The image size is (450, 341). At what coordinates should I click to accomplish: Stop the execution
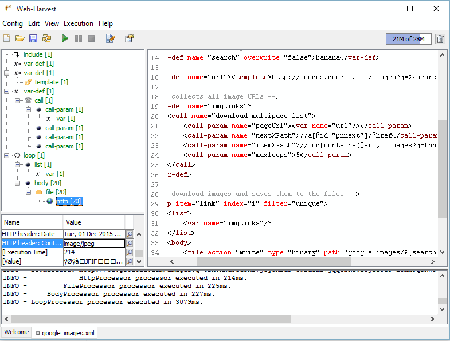click(92, 38)
